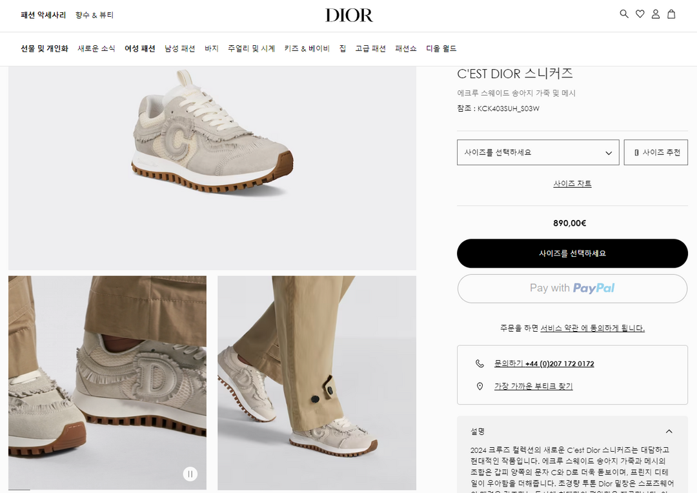
Task: Open the 사이즈 차트 link
Action: pos(572,184)
